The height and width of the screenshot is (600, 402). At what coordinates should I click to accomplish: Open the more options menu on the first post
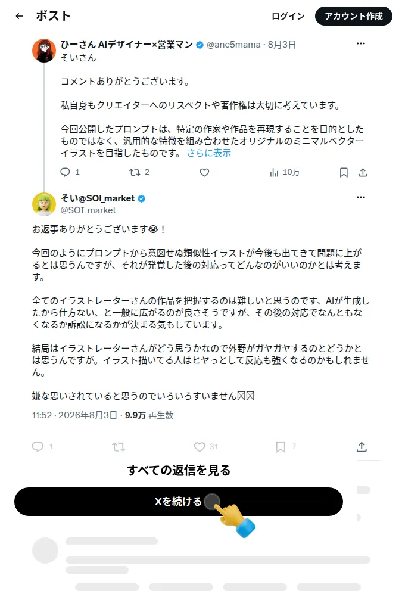(x=361, y=43)
